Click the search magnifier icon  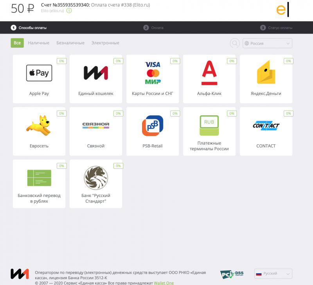(235, 43)
